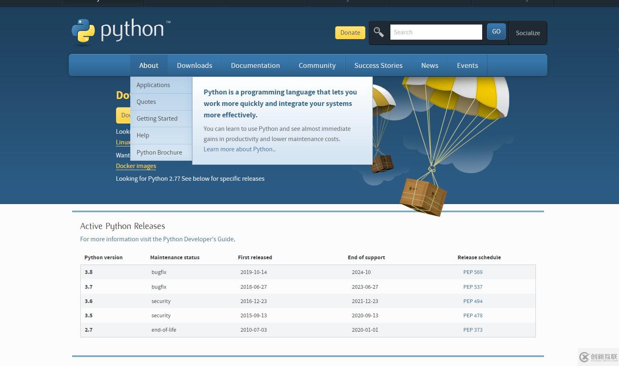Click the 2024-10 end of support cell
The image size is (619, 366).
tap(361, 272)
